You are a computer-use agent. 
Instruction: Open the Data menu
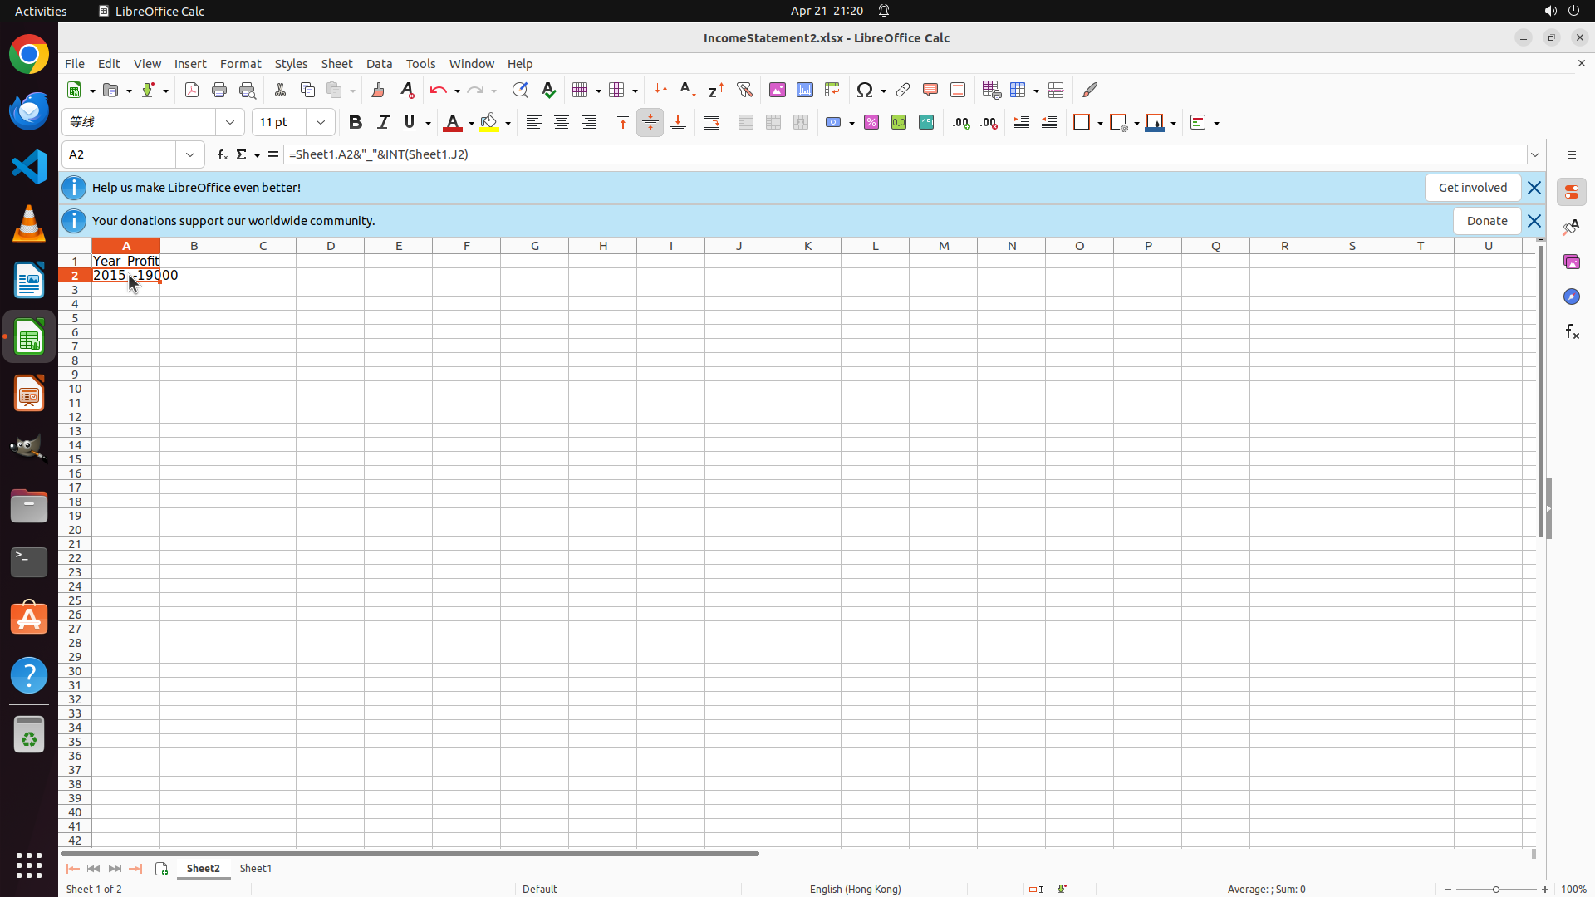pos(379,64)
